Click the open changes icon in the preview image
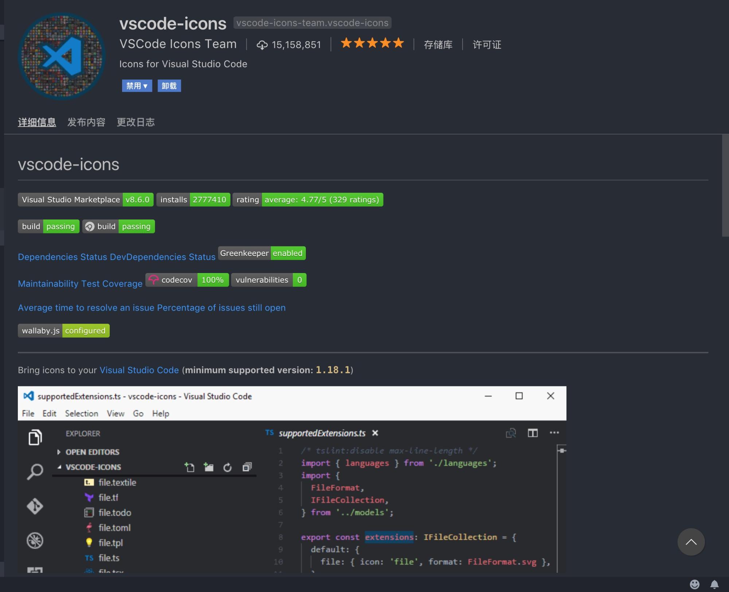 [x=511, y=433]
